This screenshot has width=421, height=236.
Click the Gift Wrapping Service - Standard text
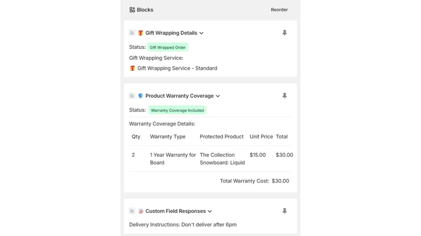click(x=177, y=68)
